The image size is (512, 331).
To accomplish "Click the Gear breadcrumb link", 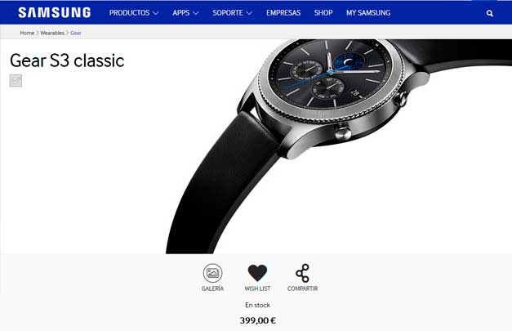I will (x=76, y=33).
